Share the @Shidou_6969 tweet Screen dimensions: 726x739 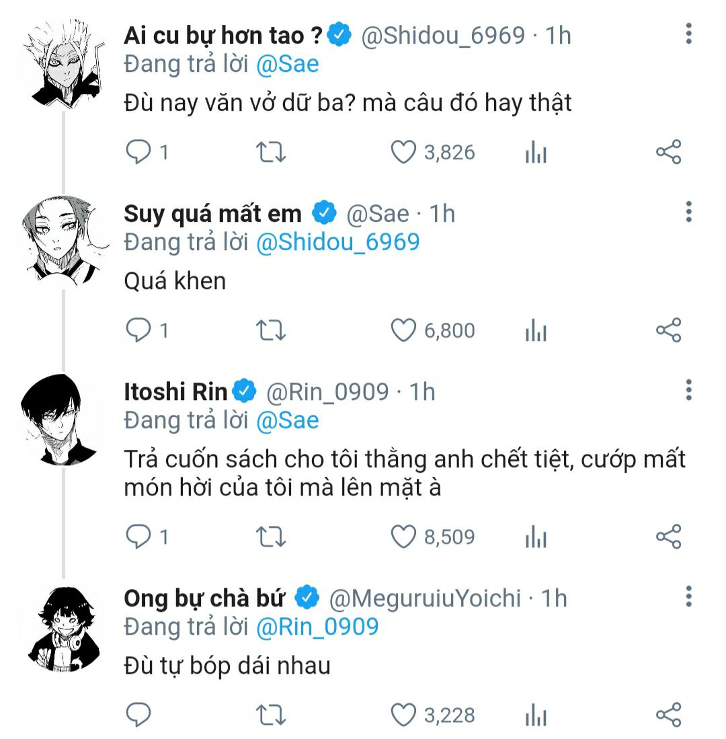tap(668, 153)
